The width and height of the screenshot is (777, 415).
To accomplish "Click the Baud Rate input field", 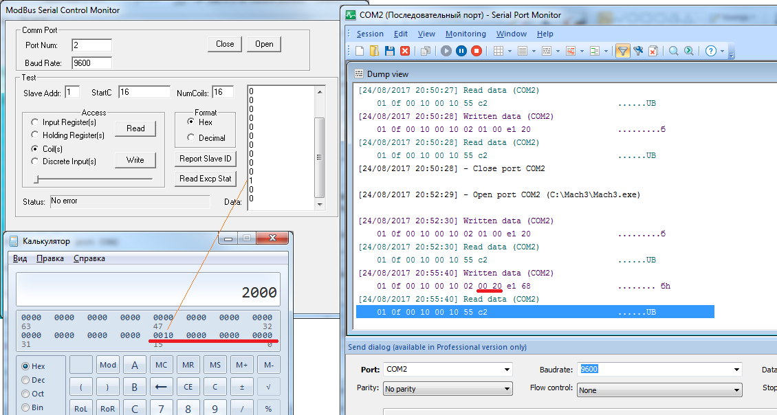I will click(x=91, y=63).
